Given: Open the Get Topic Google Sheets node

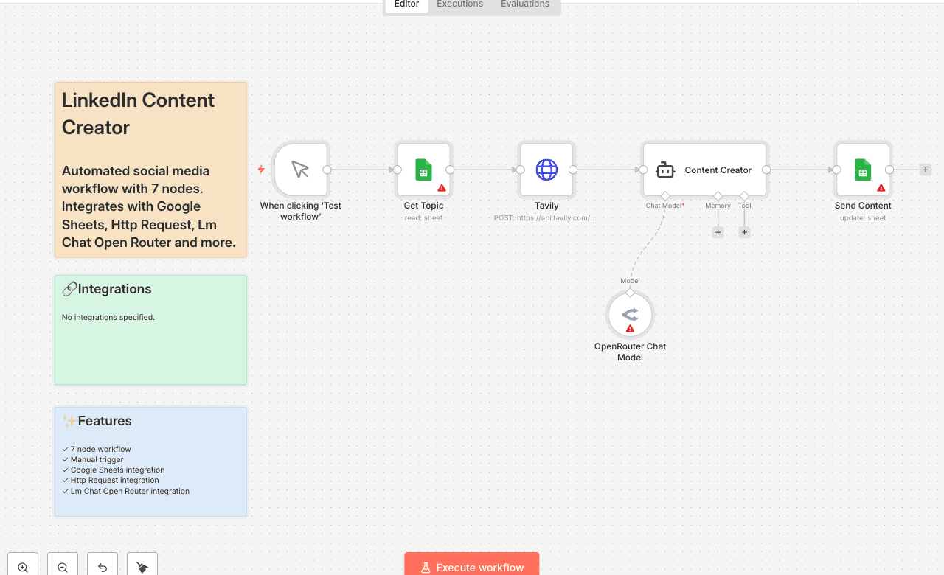Looking at the screenshot, I should click(x=423, y=170).
